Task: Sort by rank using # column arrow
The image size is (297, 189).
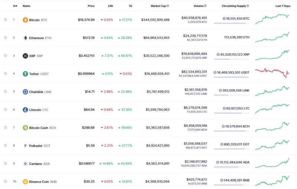Action: (x=15, y=6)
